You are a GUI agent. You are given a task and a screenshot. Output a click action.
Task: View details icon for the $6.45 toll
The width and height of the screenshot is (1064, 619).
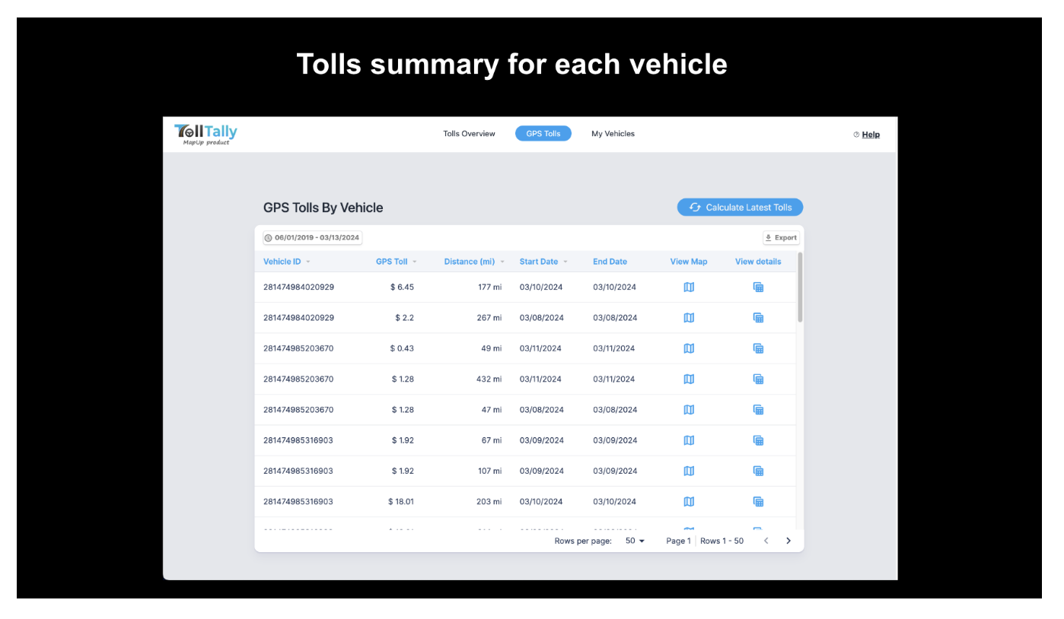pos(758,287)
